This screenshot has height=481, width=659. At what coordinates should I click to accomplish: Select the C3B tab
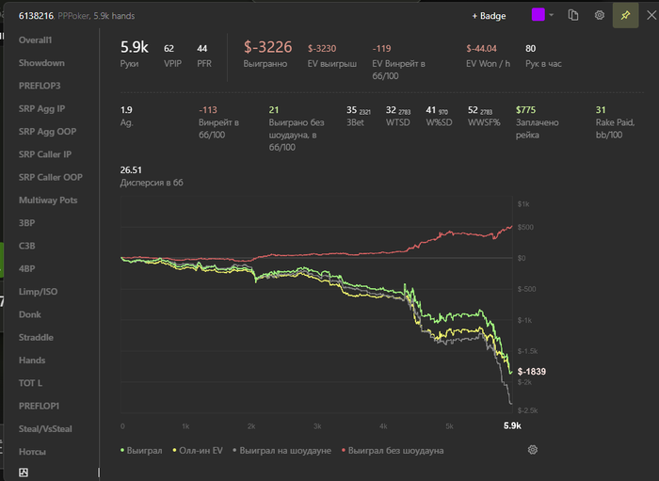coord(26,246)
